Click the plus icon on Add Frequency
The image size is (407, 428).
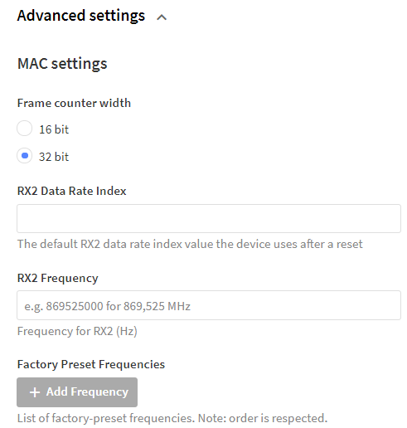coord(35,392)
